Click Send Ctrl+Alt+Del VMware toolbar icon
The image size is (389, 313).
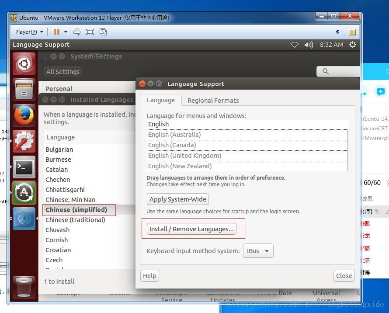tap(77, 32)
